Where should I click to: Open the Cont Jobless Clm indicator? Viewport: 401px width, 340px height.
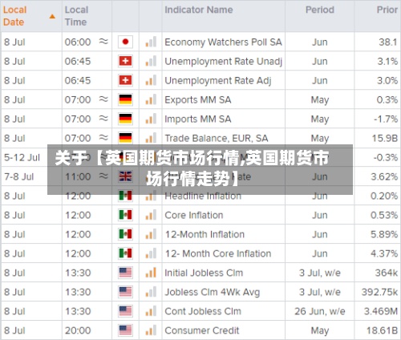[x=203, y=311]
